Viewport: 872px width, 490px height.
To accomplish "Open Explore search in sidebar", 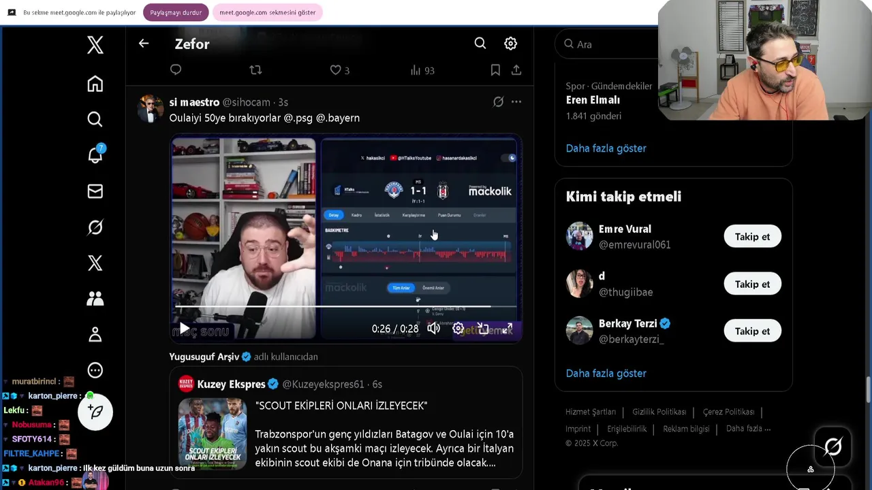I will (95, 119).
